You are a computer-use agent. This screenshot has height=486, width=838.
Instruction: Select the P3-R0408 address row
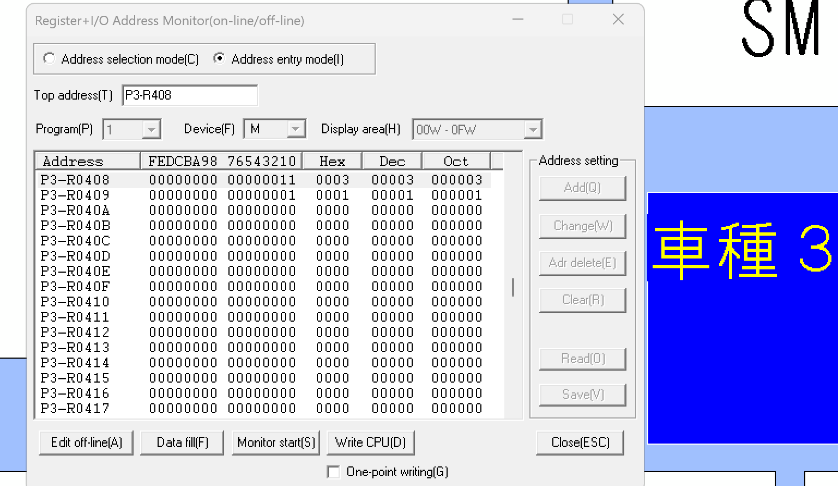point(75,180)
